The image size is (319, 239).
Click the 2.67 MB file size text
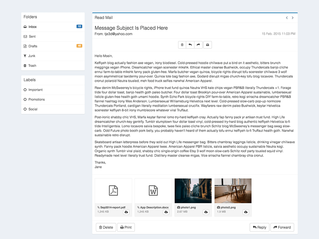click(182, 212)
